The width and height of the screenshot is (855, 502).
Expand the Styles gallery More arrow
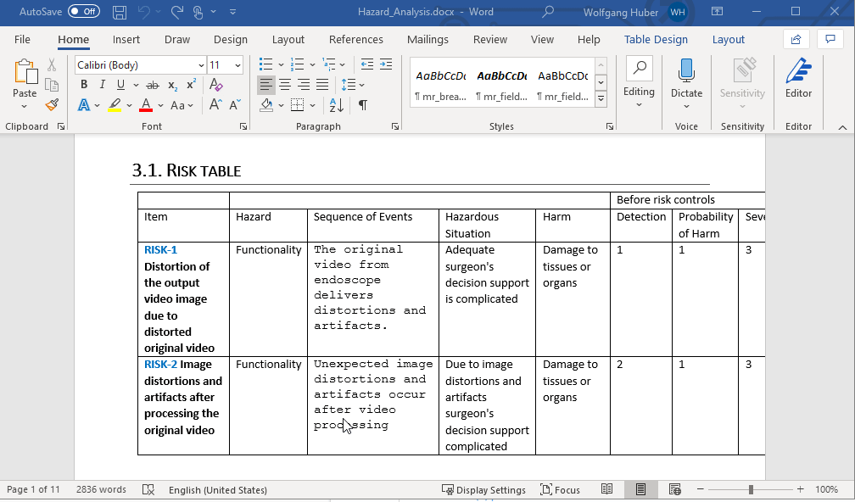(x=601, y=99)
